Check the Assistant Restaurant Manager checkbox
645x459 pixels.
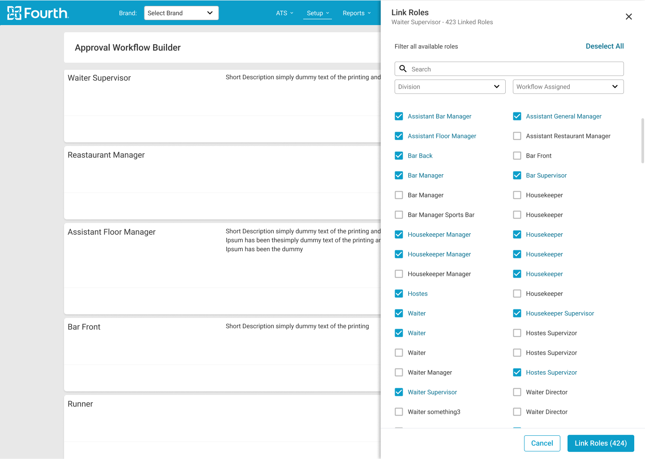[517, 136]
